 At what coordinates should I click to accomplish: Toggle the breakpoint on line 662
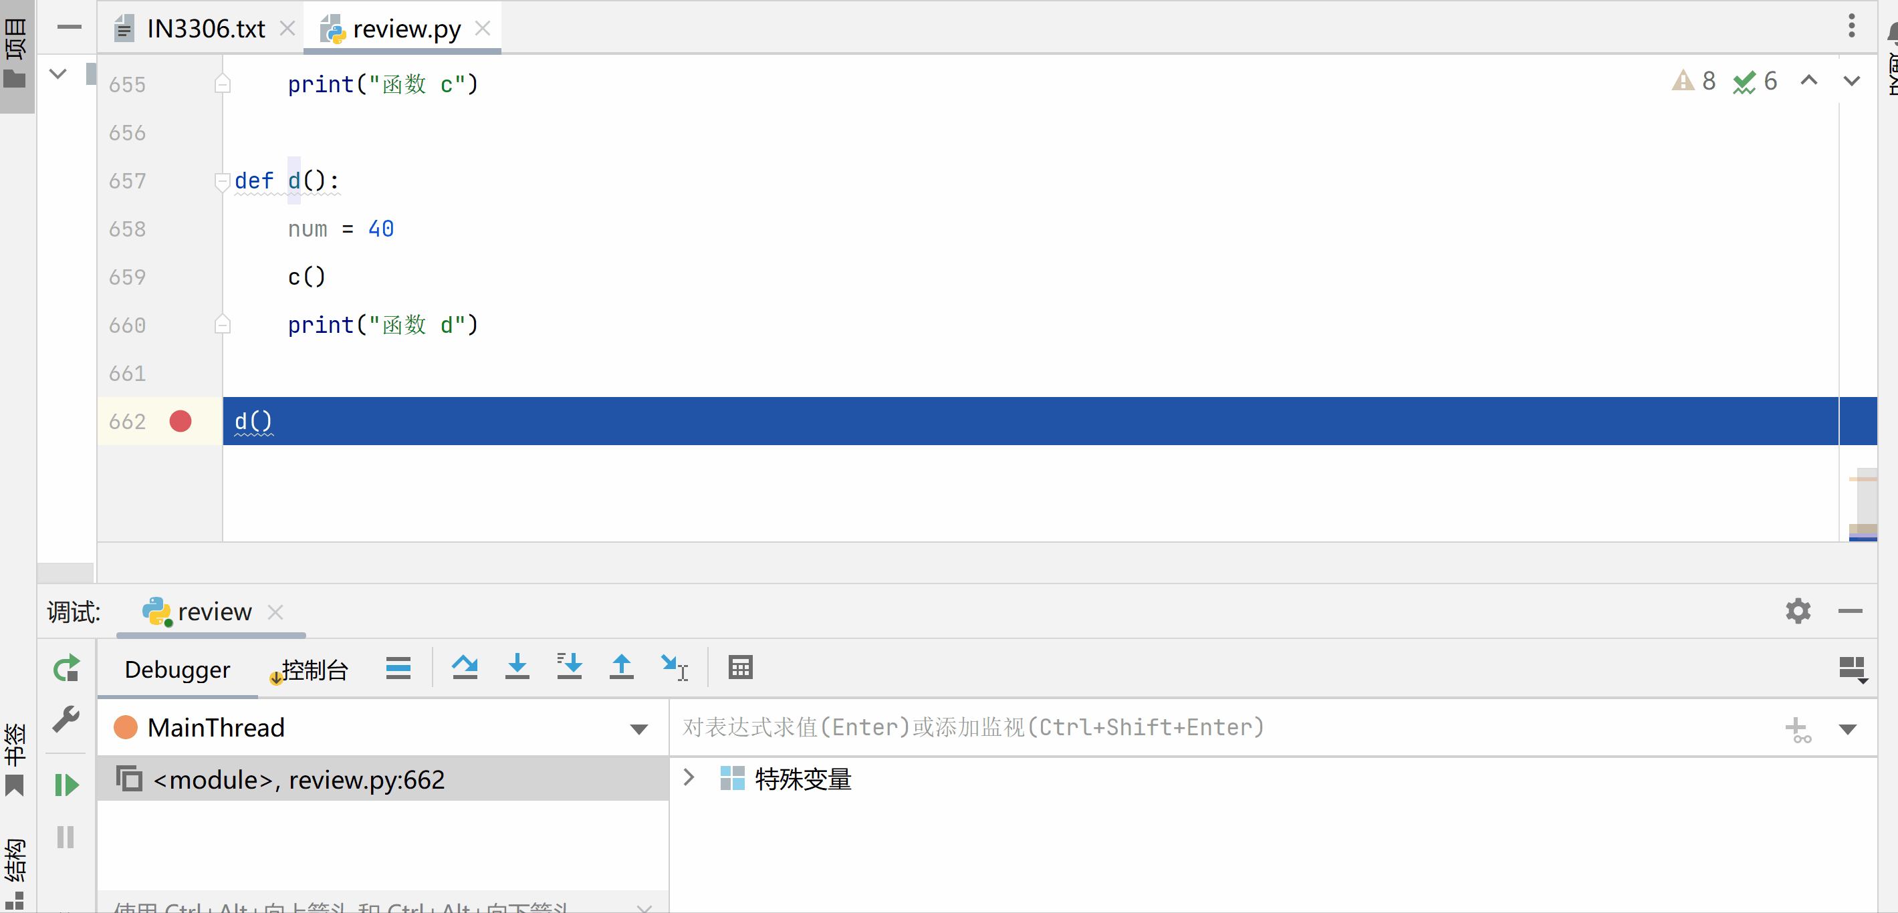(x=181, y=422)
